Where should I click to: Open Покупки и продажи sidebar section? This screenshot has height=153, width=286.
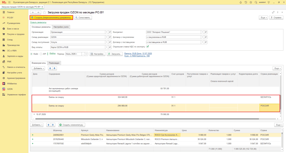point(16,34)
